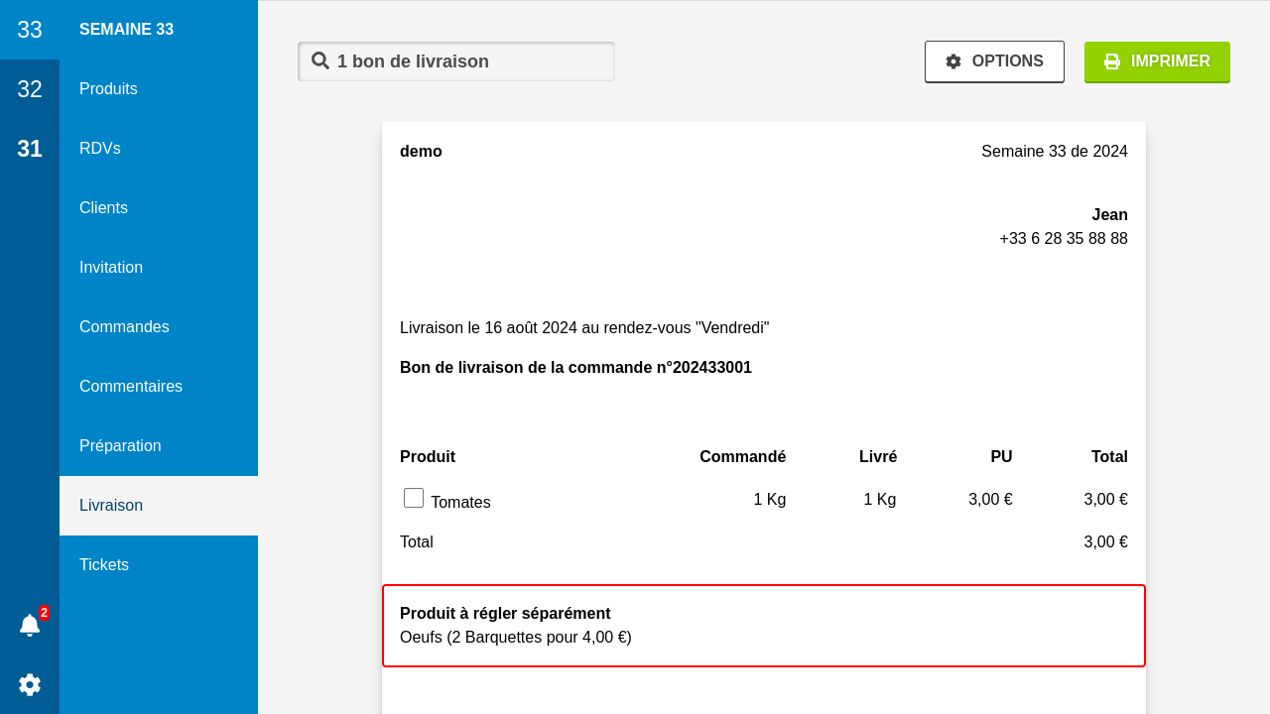
Task: Click the printer icon on Imprimer
Action: 1112,61
